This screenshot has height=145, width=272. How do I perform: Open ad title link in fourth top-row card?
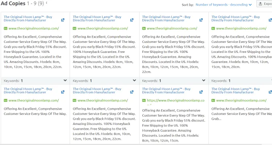235,18
